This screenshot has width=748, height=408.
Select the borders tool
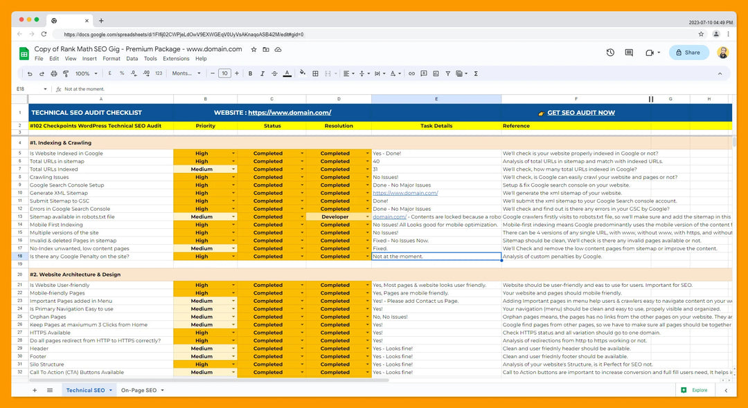pyautogui.click(x=316, y=73)
